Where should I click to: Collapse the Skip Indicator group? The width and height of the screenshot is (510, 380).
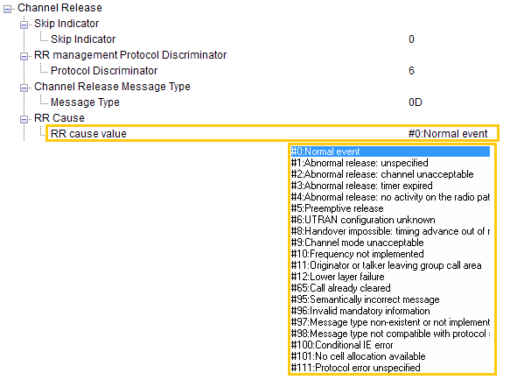click(24, 25)
